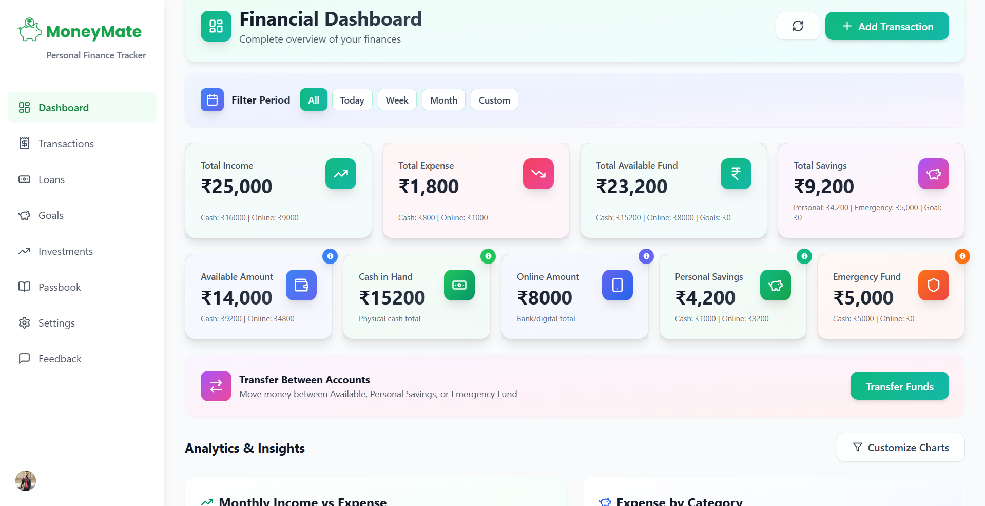
Task: Show info tooltip on Cash in Hand card
Action: [488, 256]
